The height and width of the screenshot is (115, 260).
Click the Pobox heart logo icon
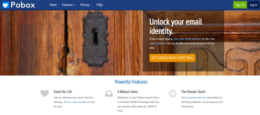click(6, 5)
